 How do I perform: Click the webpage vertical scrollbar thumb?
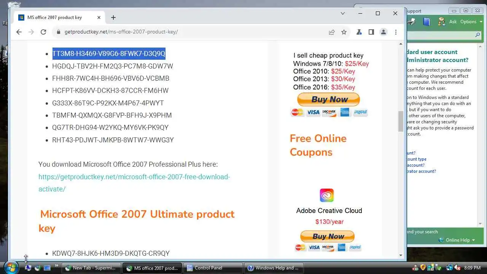click(401, 121)
